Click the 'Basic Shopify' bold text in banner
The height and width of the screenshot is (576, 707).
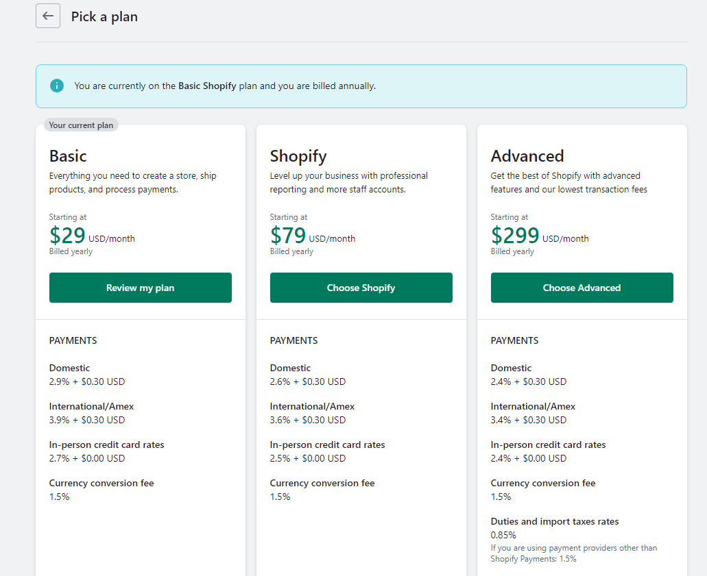207,86
